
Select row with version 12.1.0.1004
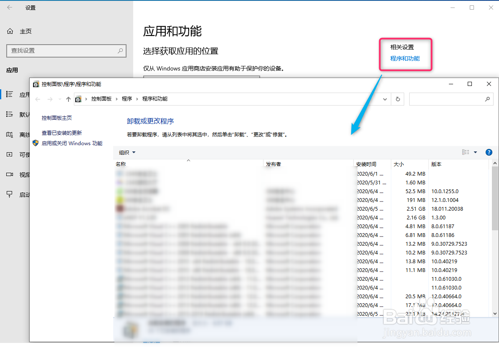[301, 200]
